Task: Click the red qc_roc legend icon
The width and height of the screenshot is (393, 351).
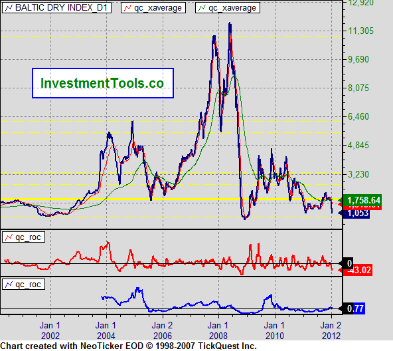Action: coord(9,237)
